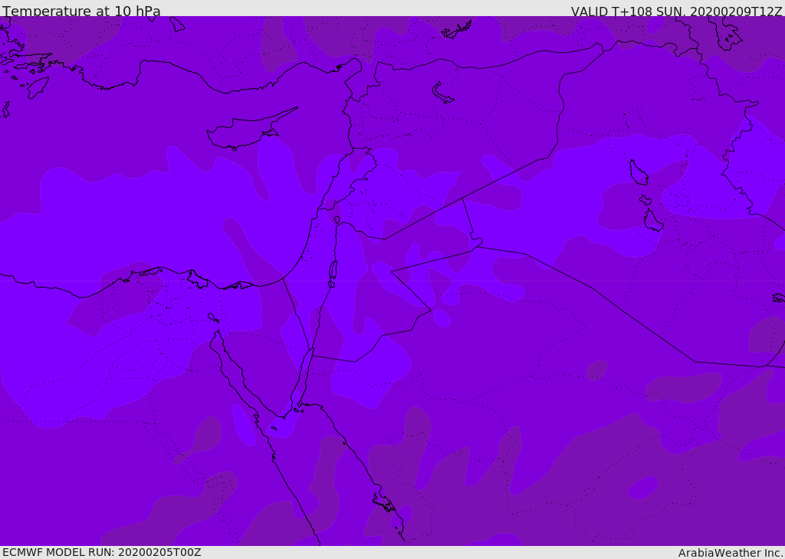Click the 'VALID T+108 SUN. 20200209T12Z' label
Screen dimensions: 785x559
tap(676, 11)
